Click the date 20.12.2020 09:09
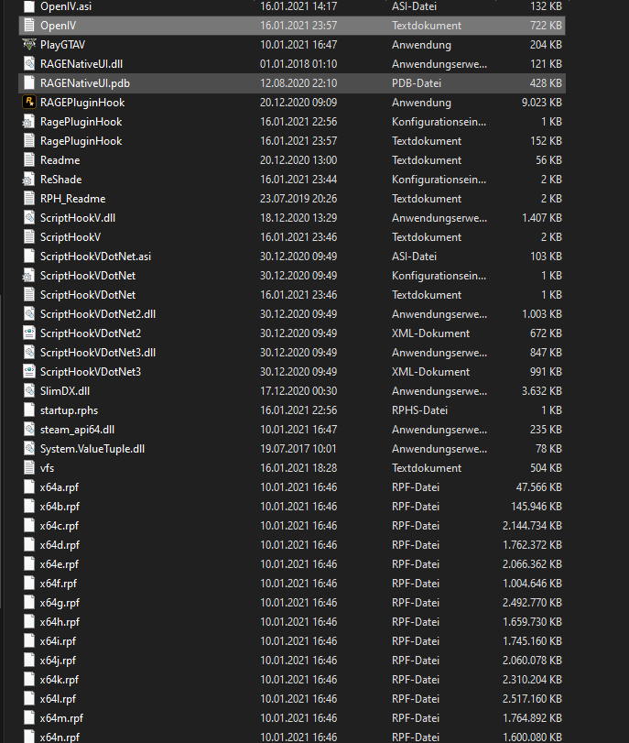The height and width of the screenshot is (743, 629). [298, 103]
